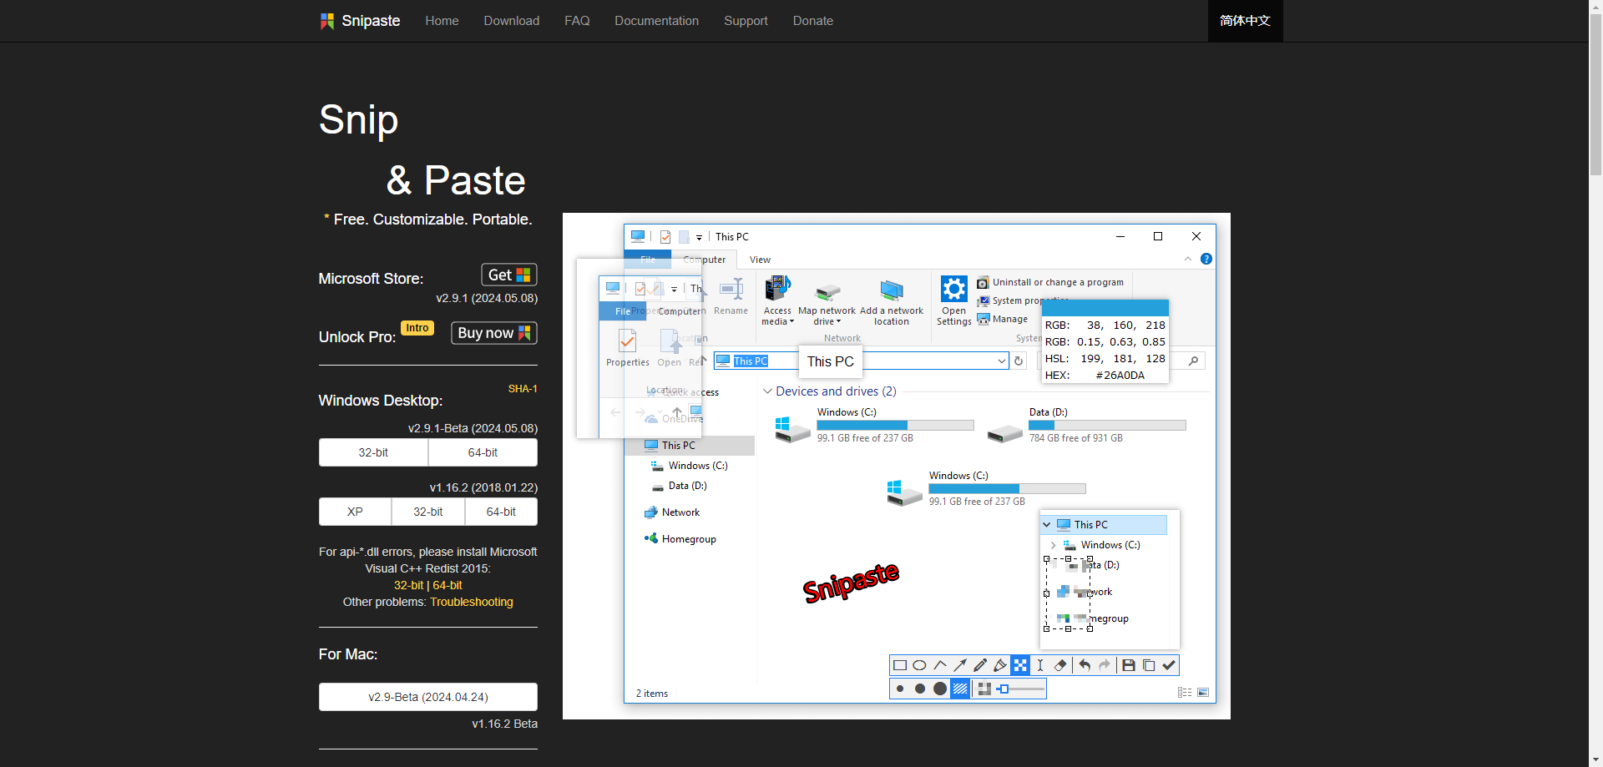The width and height of the screenshot is (1603, 767).
Task: Switch language to 简体中文
Action: pos(1245,21)
